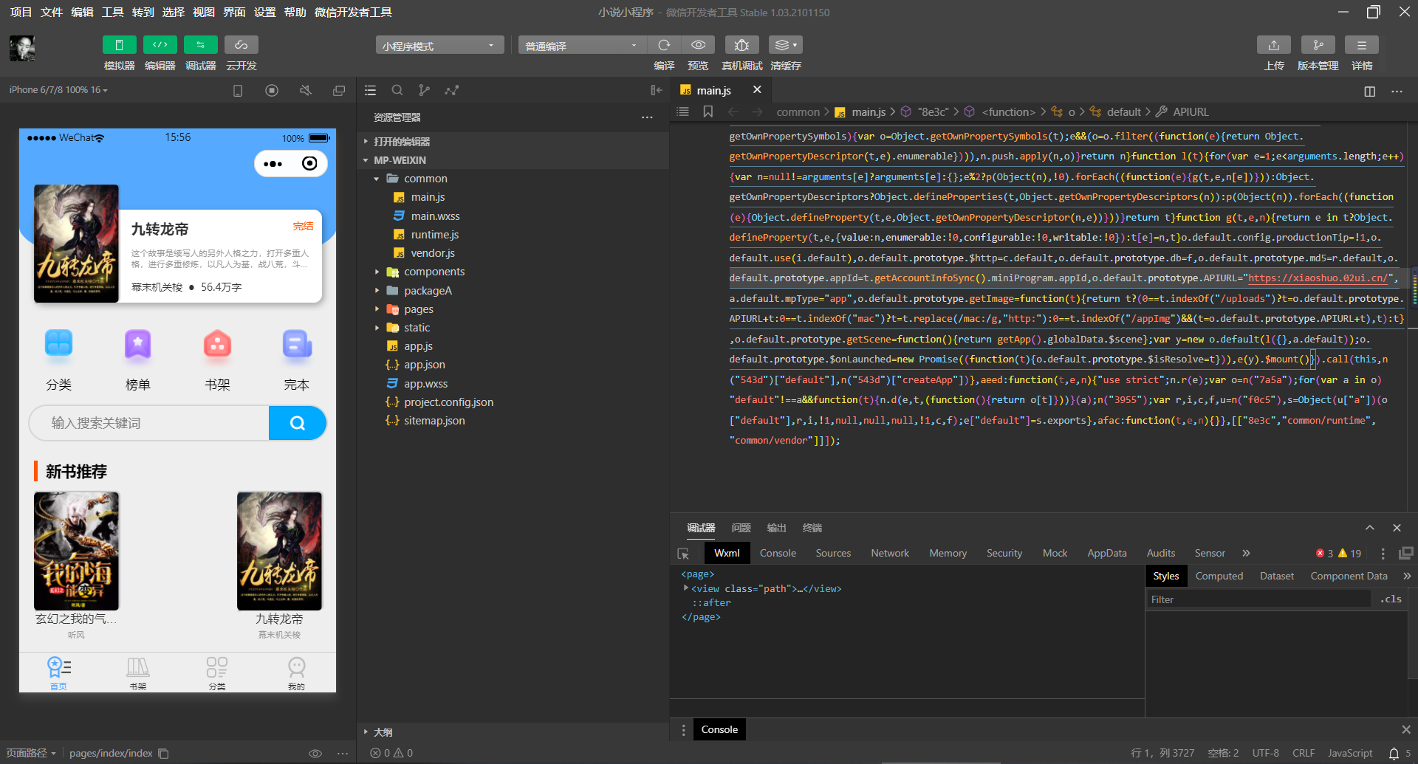Open the clear cache layers dropdown
Viewport: 1418px width, 764px height.
785,45
